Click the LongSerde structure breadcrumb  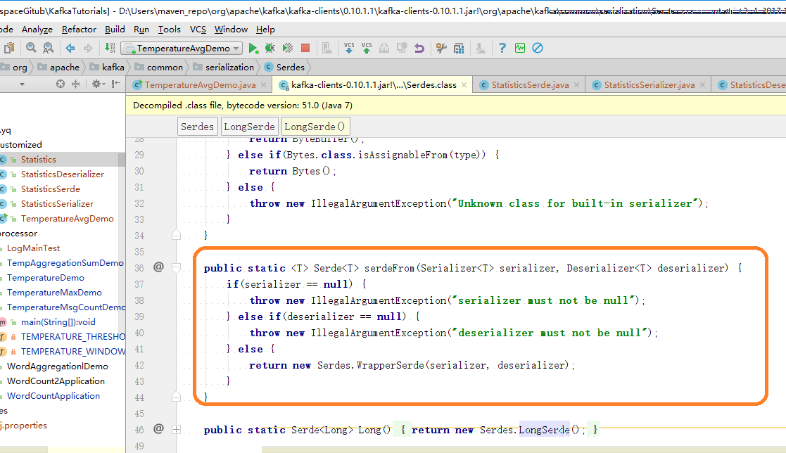click(249, 127)
